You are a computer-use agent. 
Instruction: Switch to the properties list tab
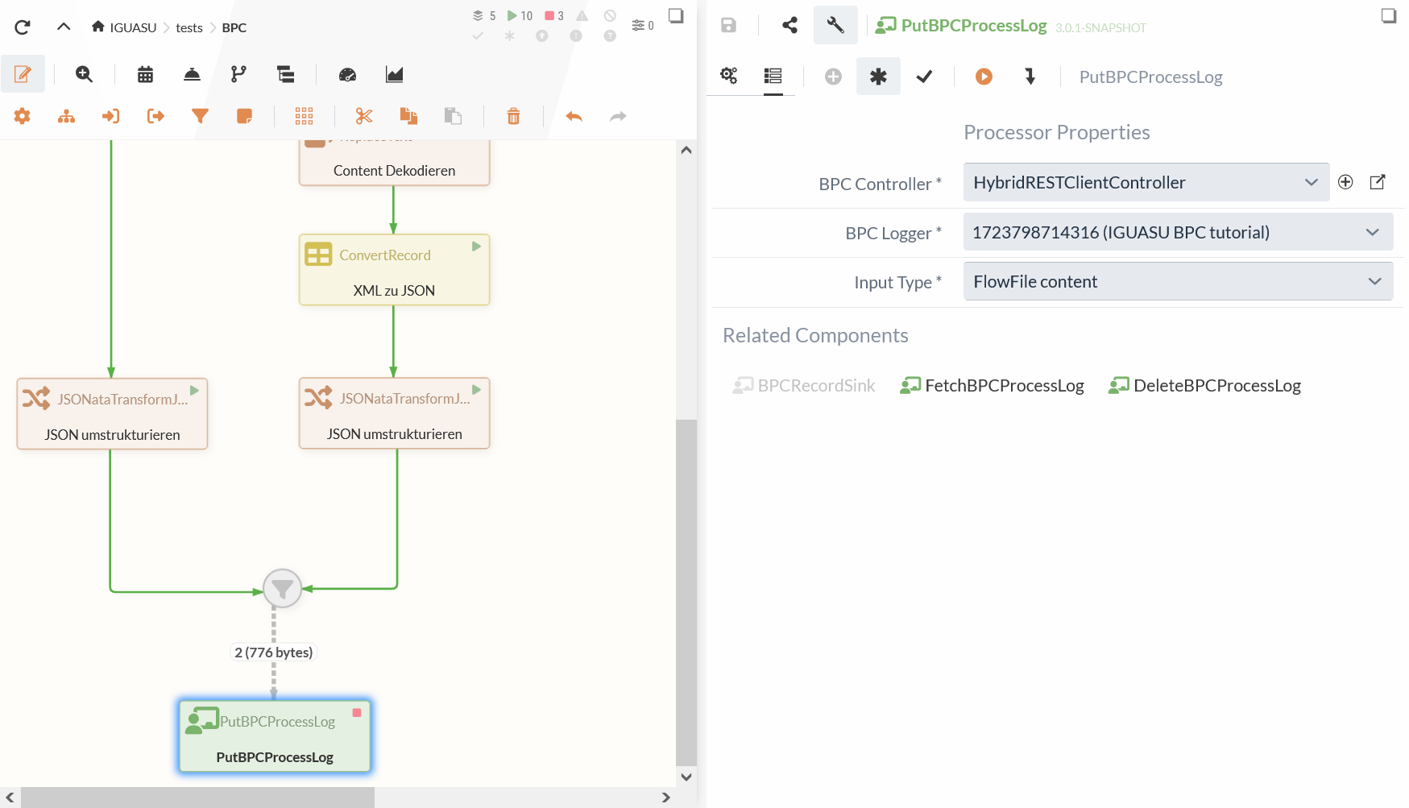(773, 76)
